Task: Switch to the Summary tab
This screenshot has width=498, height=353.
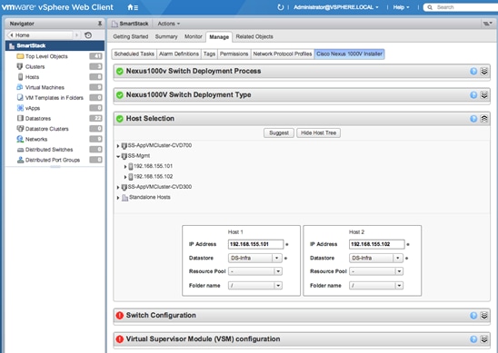Action: [x=166, y=37]
